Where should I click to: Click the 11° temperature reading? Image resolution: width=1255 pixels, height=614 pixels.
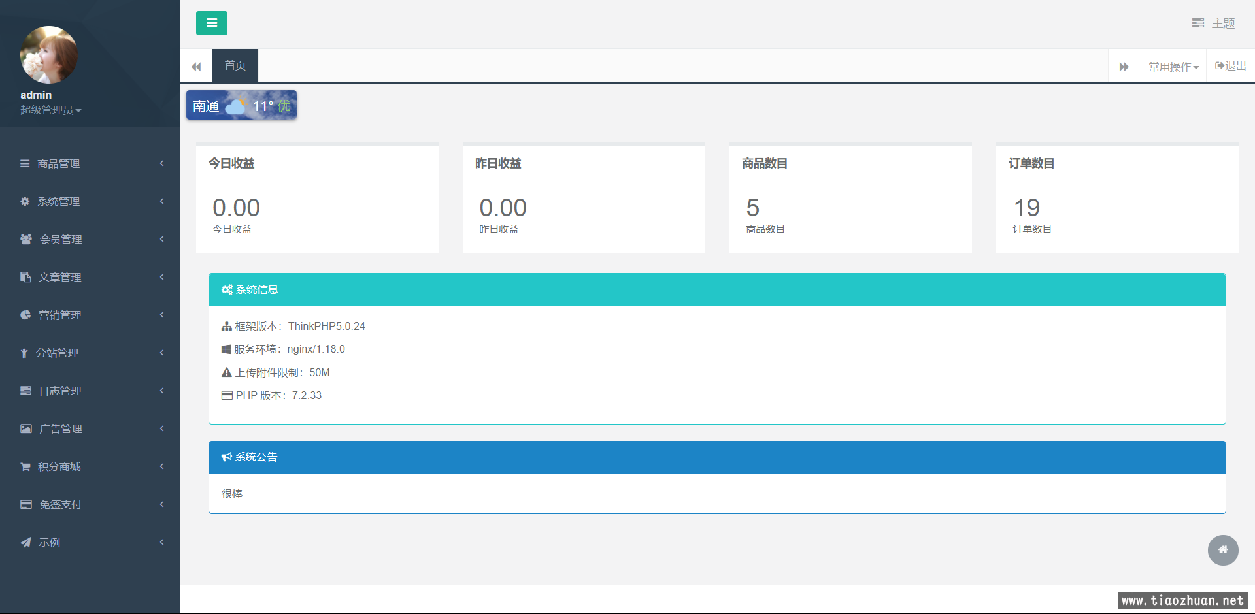(x=263, y=106)
